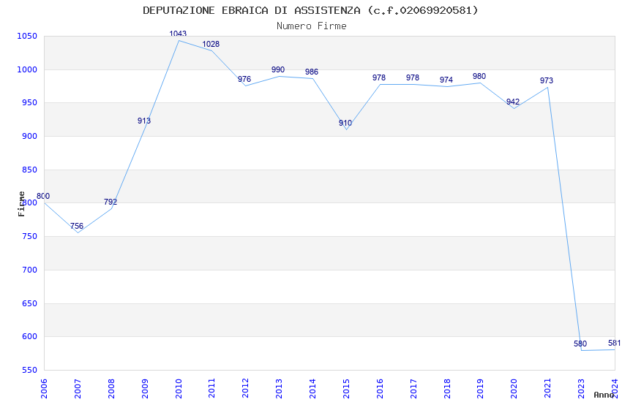Click the 581 data label
This screenshot has width=622, height=402.
pyautogui.click(x=614, y=343)
